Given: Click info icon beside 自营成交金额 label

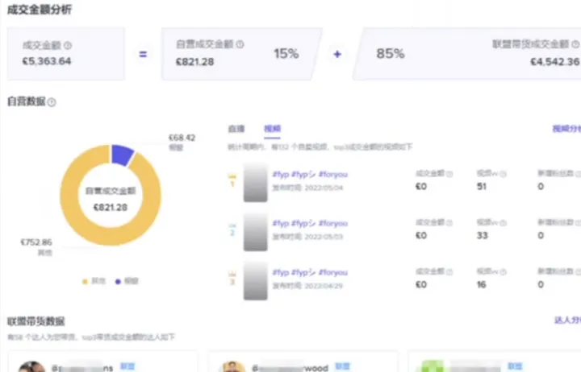Looking at the screenshot, I should click(240, 44).
